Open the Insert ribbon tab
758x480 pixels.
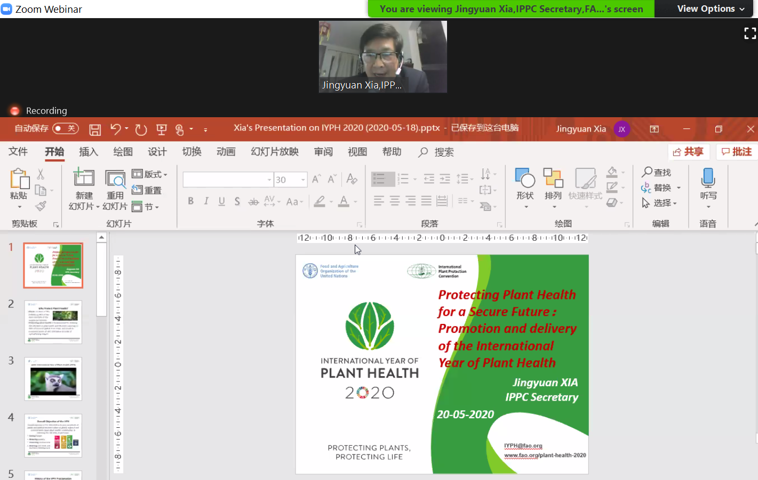(x=89, y=152)
